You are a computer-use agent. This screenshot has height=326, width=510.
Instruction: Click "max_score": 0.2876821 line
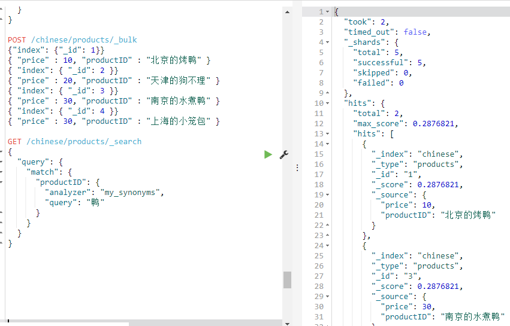coord(406,124)
